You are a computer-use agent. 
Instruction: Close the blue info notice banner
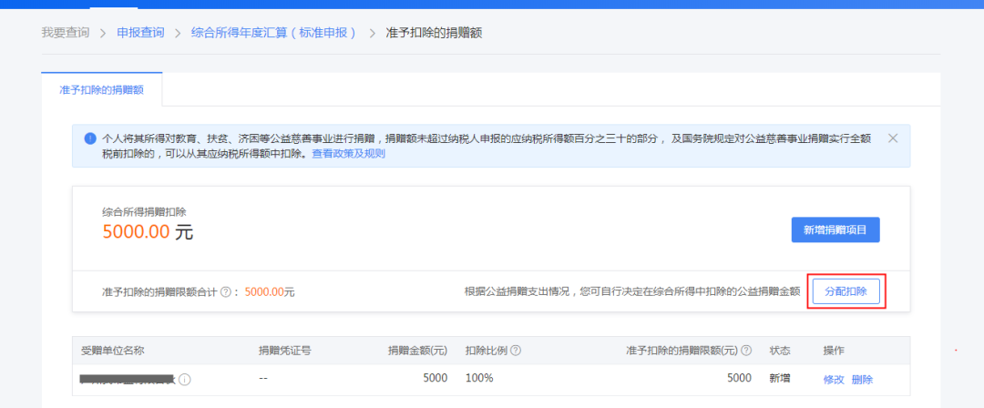pyautogui.click(x=893, y=138)
